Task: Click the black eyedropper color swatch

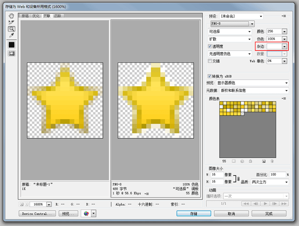Action: tap(11, 45)
